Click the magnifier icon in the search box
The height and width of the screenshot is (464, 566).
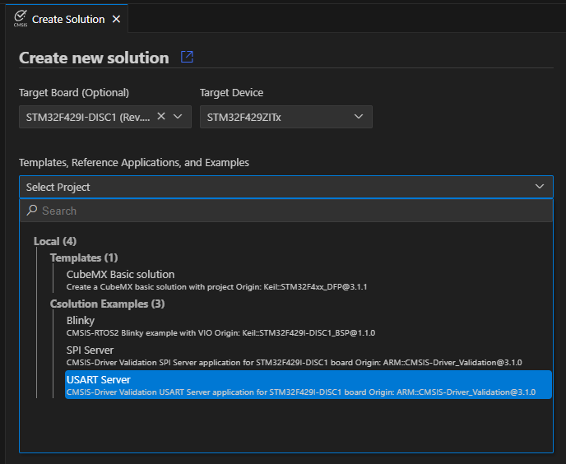pyautogui.click(x=32, y=211)
